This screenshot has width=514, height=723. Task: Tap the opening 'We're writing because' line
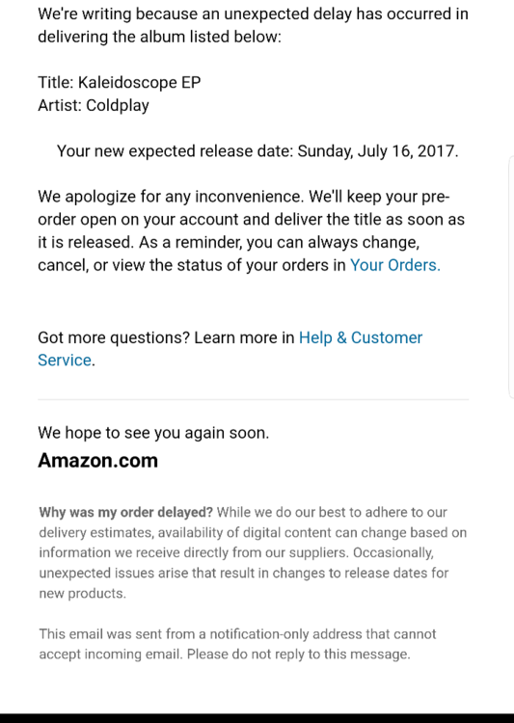coord(253,13)
